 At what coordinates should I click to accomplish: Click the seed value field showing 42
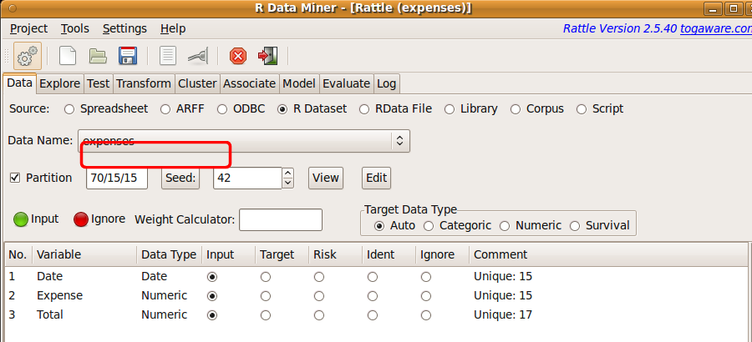pos(247,178)
